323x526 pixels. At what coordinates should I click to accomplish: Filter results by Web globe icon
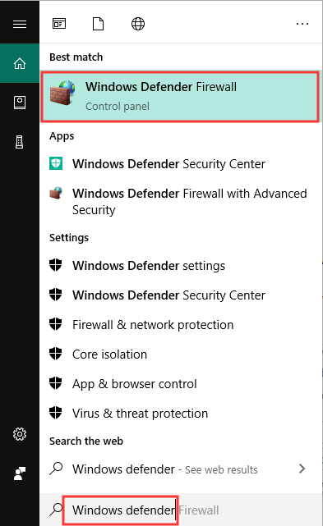point(138,24)
